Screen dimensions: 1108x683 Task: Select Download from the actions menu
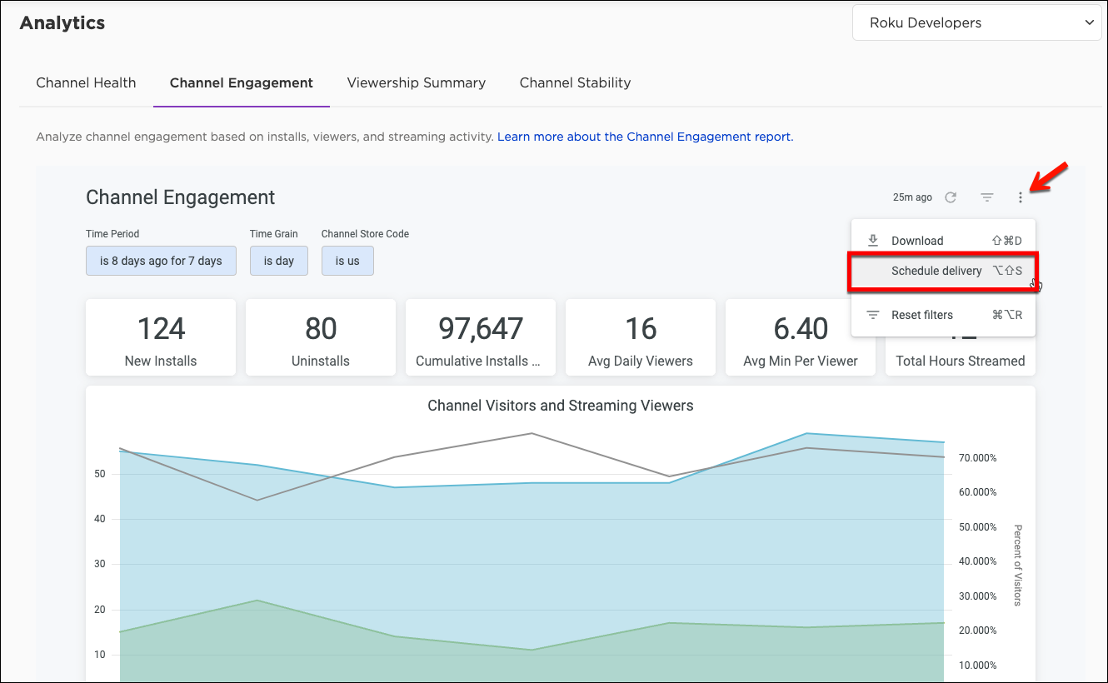tap(917, 241)
